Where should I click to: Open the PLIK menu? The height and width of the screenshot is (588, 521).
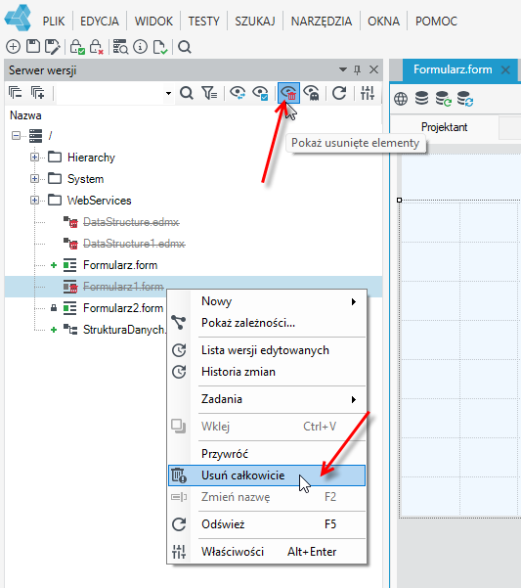click(54, 21)
